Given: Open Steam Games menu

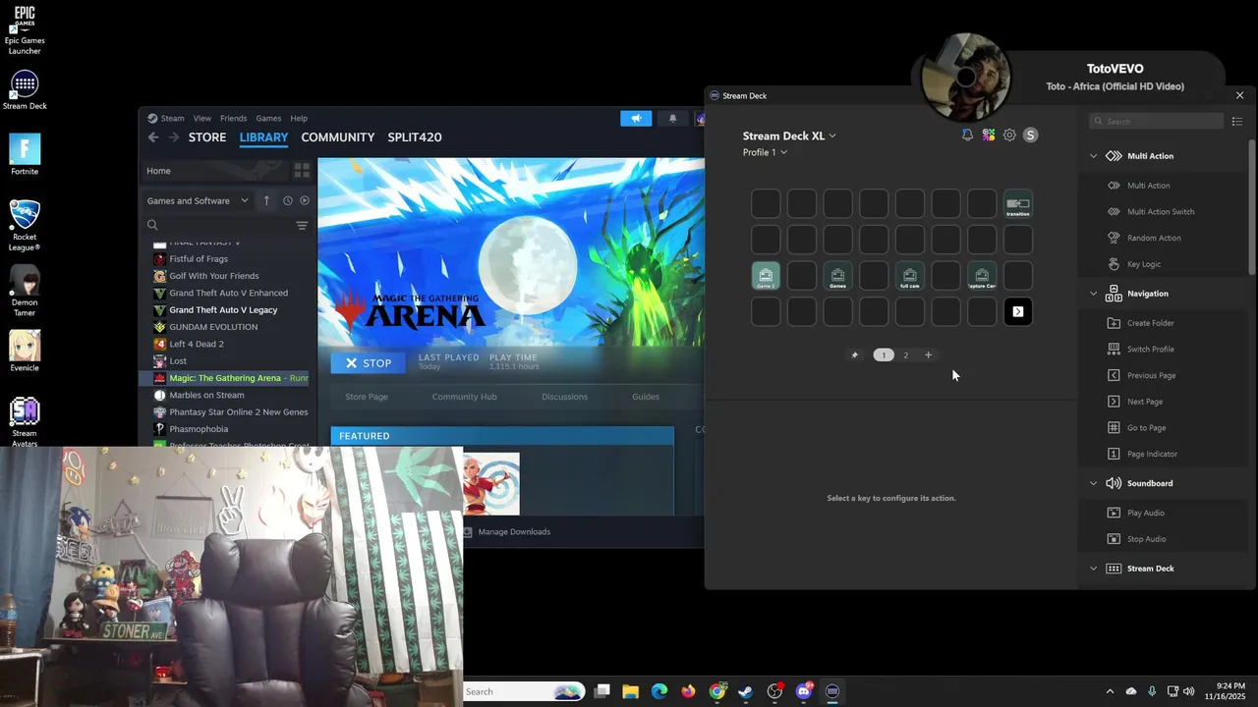Looking at the screenshot, I should [268, 119].
